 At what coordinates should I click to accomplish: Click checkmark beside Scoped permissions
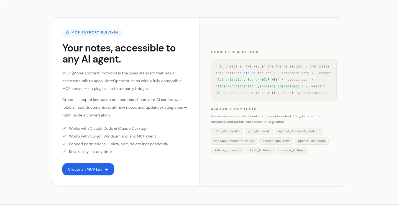click(64, 144)
